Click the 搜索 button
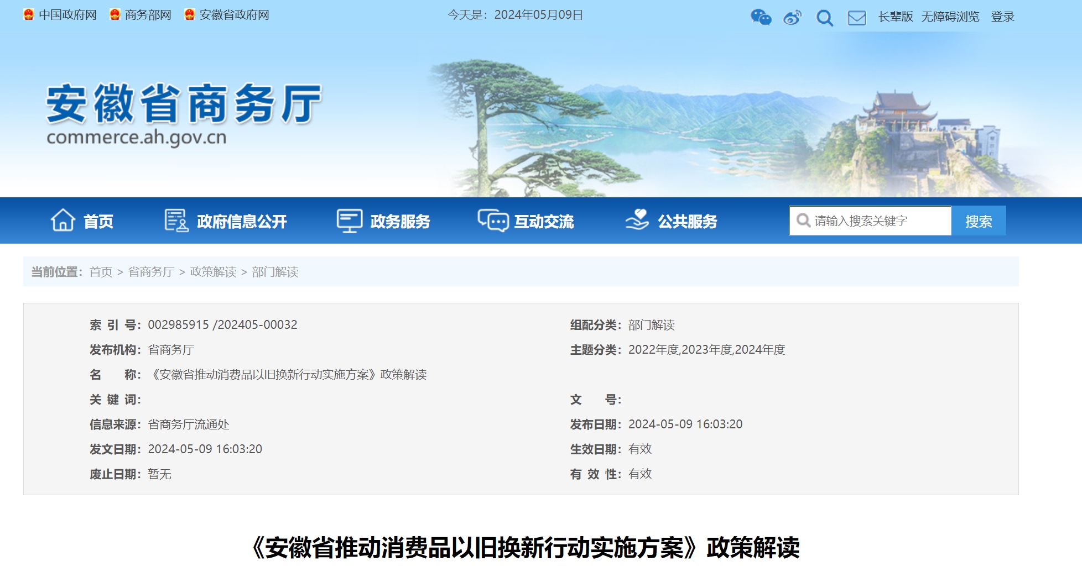Viewport: 1082px width, 577px height. coord(978,221)
